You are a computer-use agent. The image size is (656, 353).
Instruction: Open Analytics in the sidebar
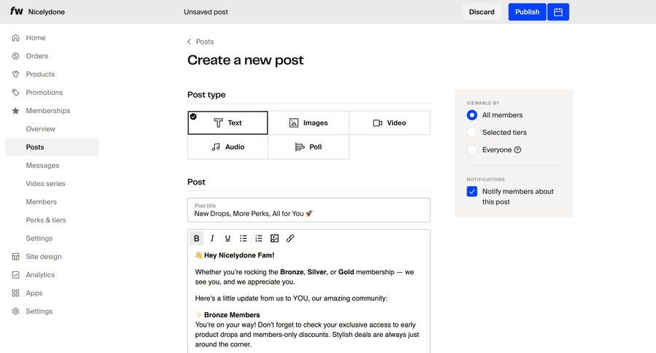pos(40,275)
